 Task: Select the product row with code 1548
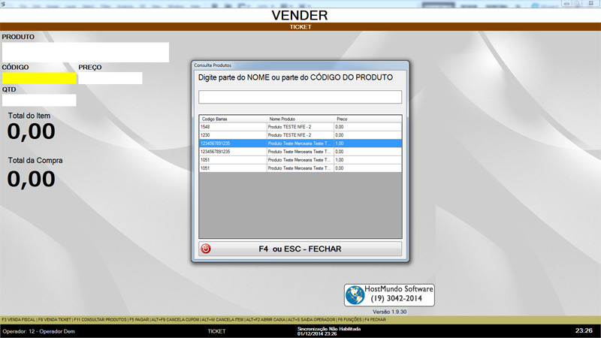click(x=300, y=127)
